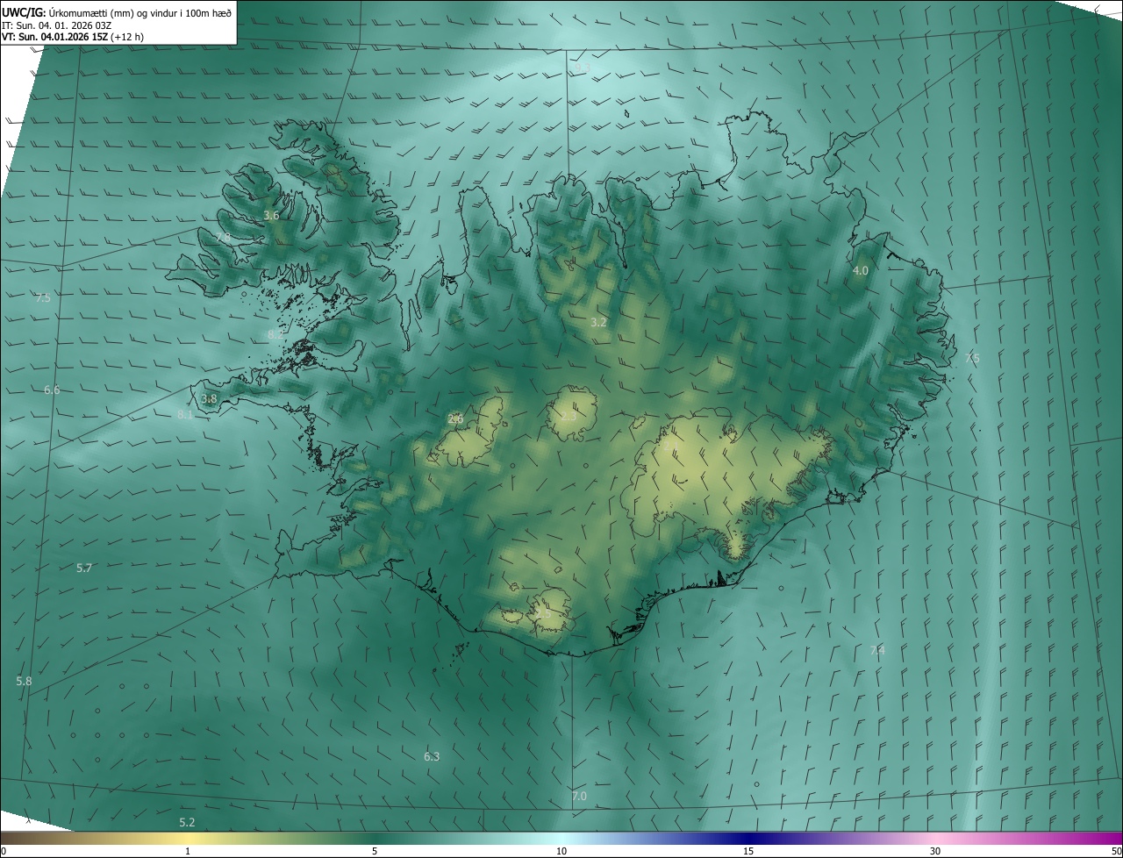Image resolution: width=1123 pixels, height=858 pixels.
Task: Click the 7.5 value west of the Westfjords
Action: click(43, 297)
